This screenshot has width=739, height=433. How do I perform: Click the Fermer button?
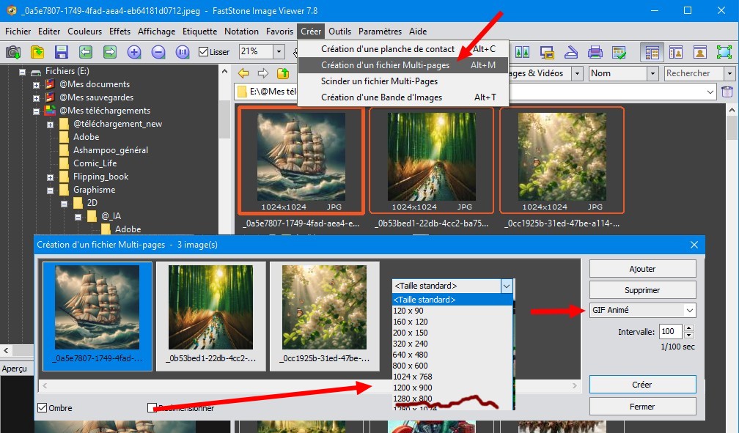642,407
